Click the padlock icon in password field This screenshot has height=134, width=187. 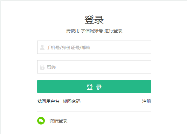42,67
